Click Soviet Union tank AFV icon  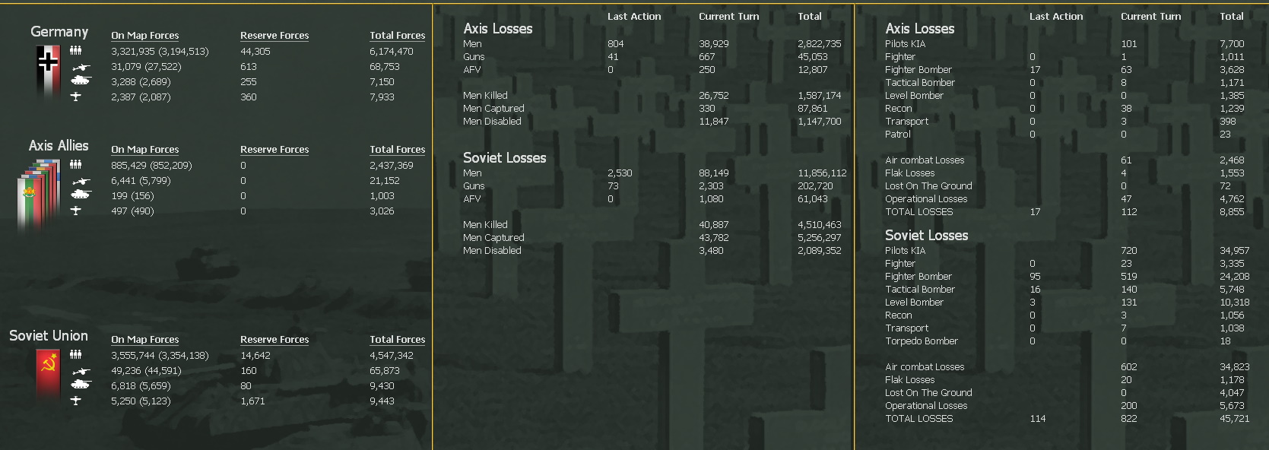pos(80,385)
